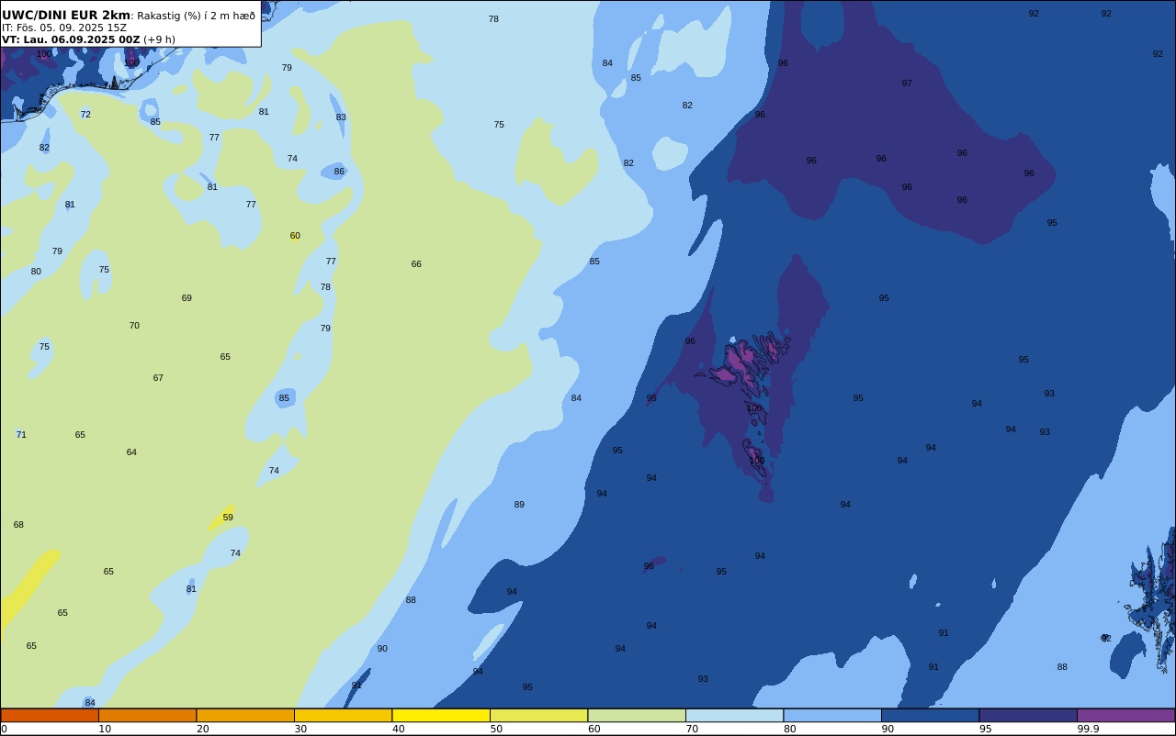
Task: Click the 40–50 bright yellow legend swatch
Action: point(441,715)
